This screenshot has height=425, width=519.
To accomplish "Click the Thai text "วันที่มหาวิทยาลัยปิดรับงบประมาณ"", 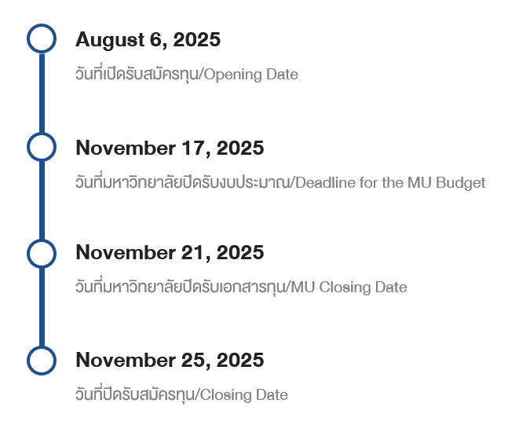I will (x=182, y=183).
